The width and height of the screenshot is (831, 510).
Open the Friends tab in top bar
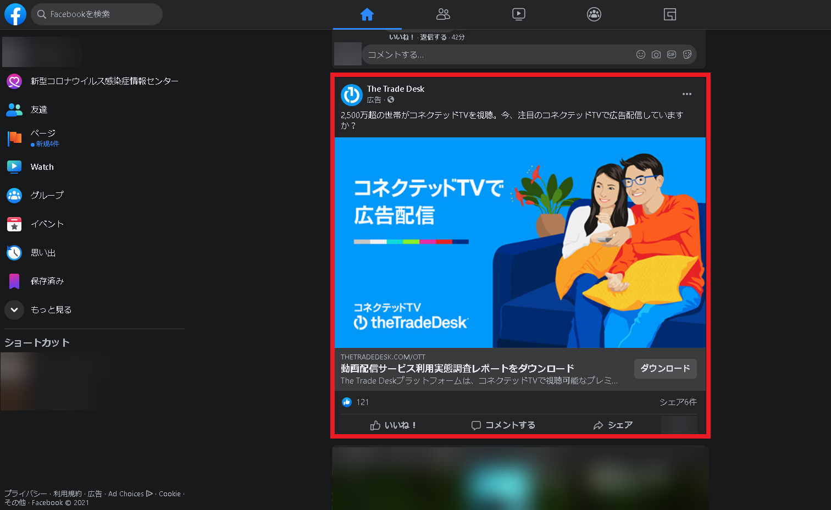pyautogui.click(x=443, y=14)
